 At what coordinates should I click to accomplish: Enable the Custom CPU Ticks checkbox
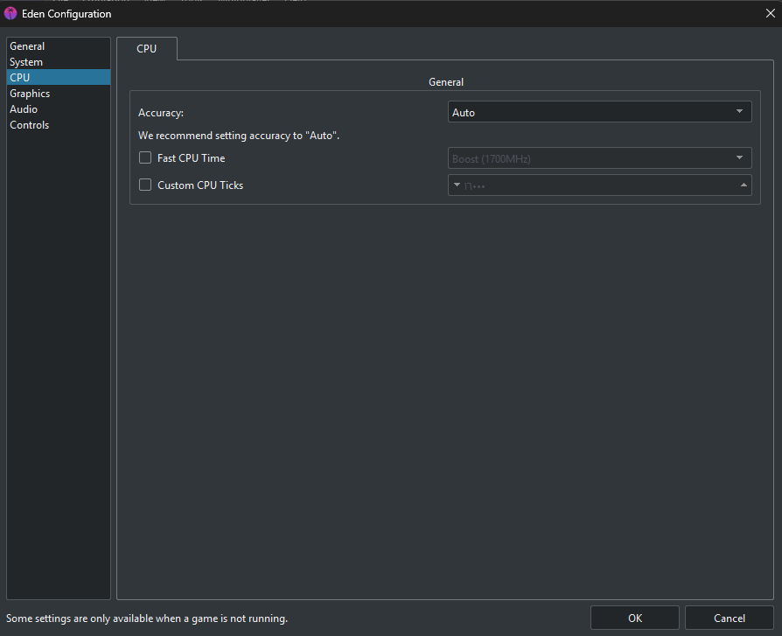[145, 185]
